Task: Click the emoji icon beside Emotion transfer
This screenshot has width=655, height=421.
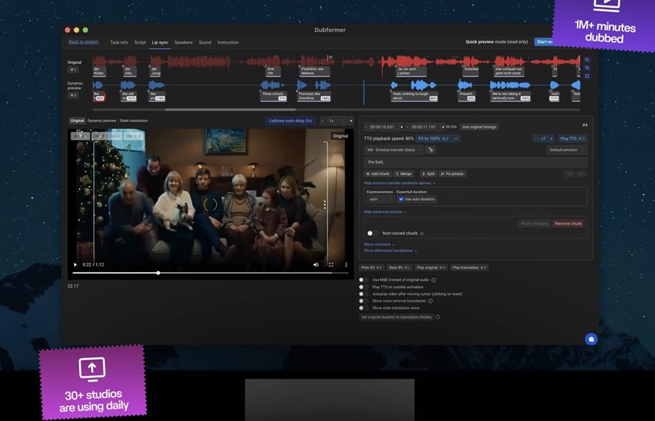Action: tap(431, 150)
